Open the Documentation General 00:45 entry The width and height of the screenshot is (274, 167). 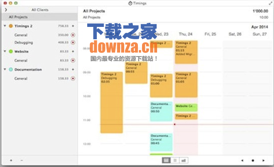161,142
